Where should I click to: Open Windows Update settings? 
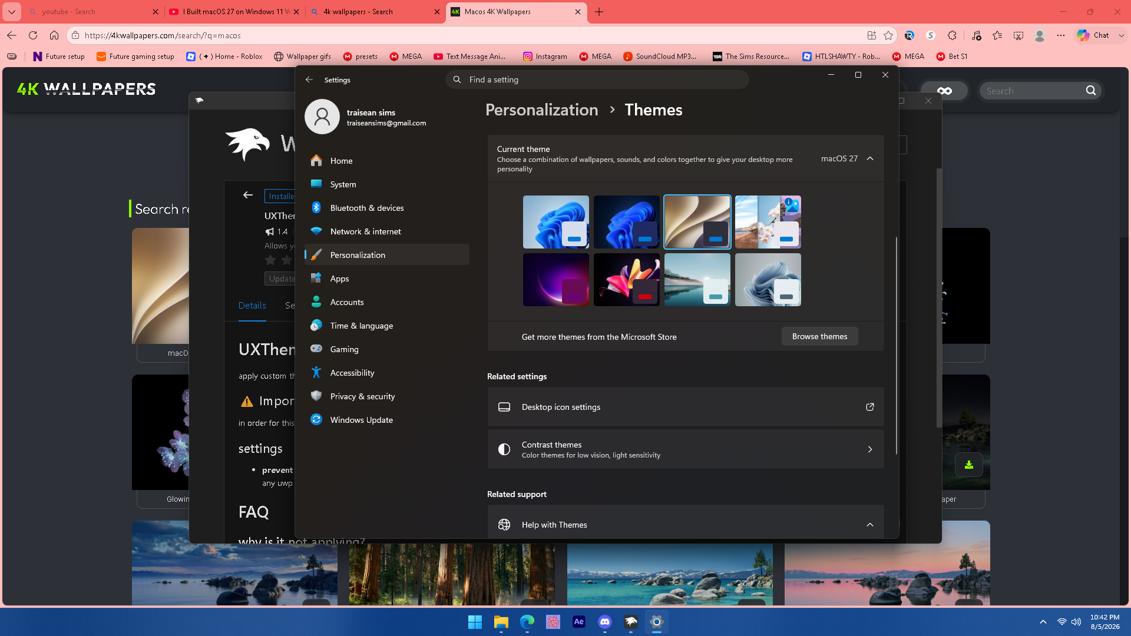(x=386, y=420)
